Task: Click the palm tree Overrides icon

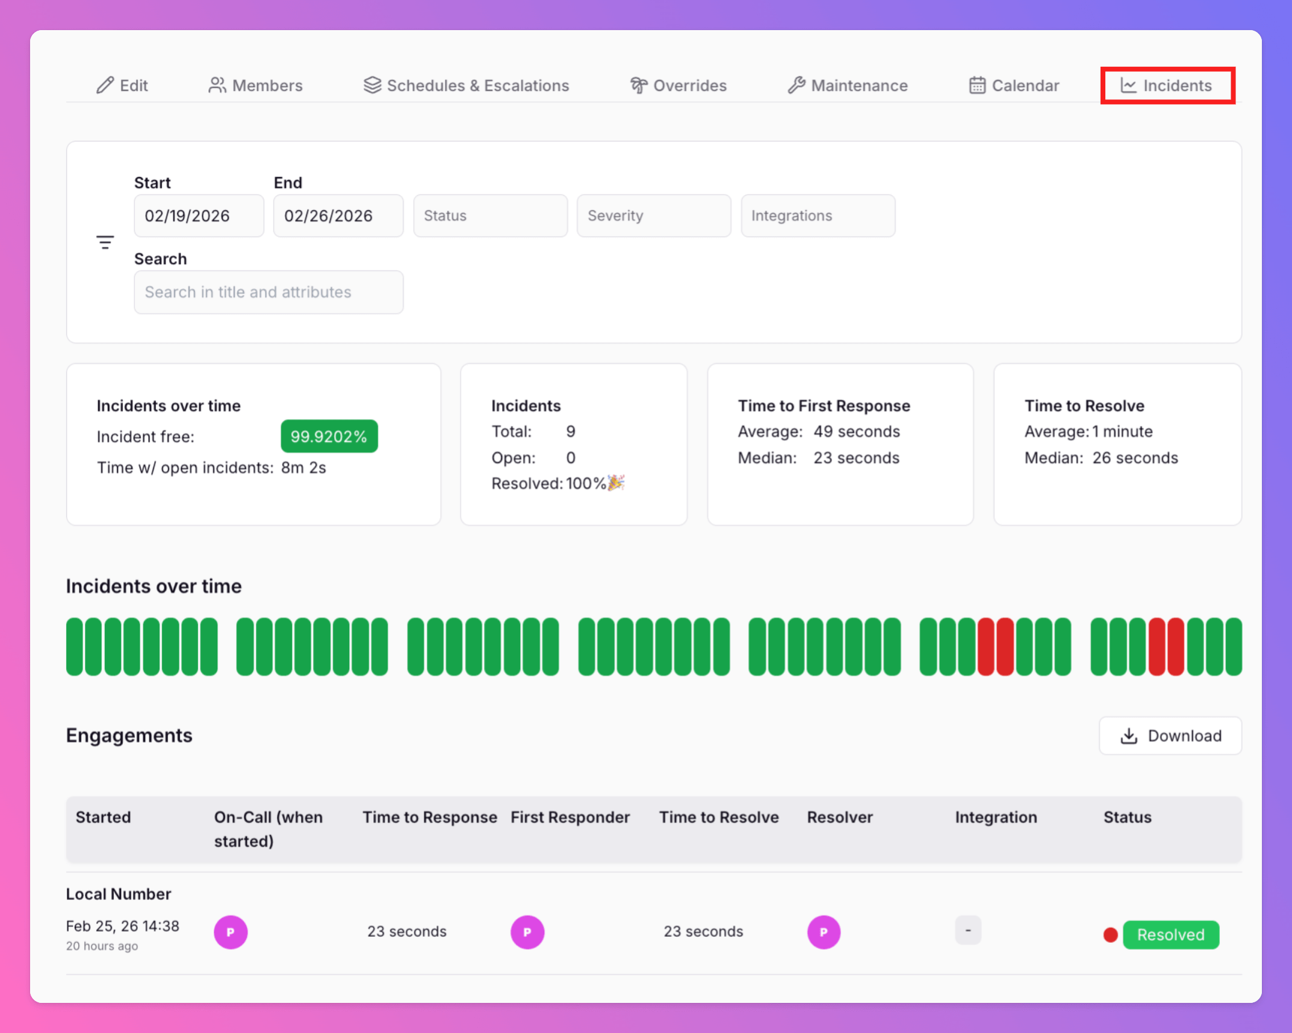Action: [639, 85]
